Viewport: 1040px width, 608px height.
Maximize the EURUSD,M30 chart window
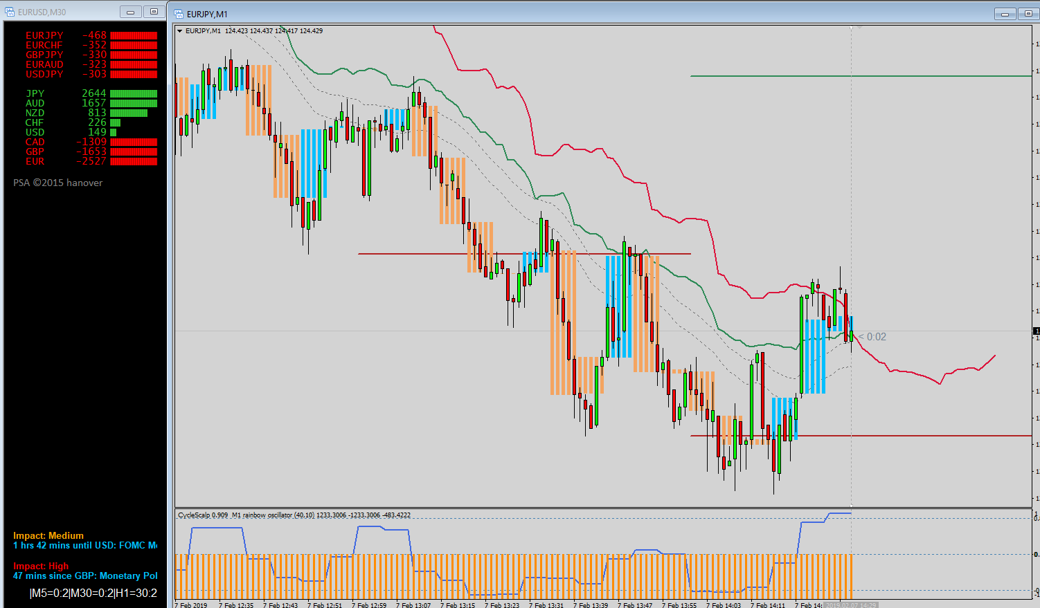[x=154, y=12]
